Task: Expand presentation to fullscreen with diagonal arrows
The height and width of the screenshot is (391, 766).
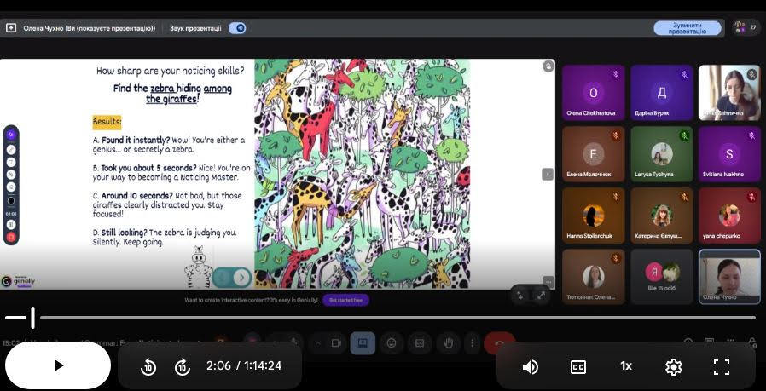Action: coord(541,295)
